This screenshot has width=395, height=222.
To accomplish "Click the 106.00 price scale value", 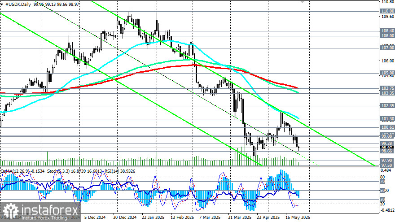I will pos(388,61).
